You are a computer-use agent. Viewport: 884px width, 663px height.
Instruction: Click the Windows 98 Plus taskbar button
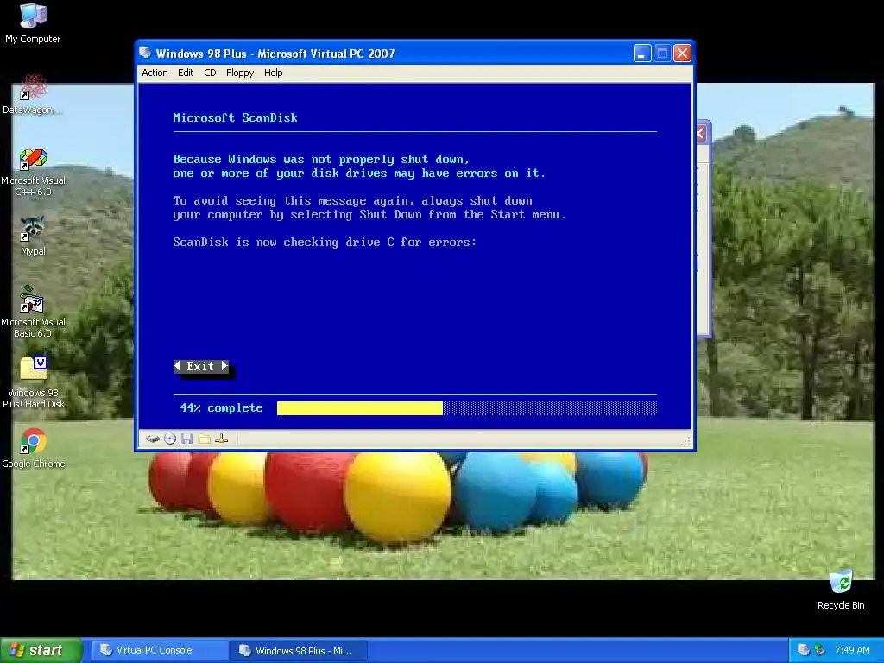pyautogui.click(x=299, y=650)
